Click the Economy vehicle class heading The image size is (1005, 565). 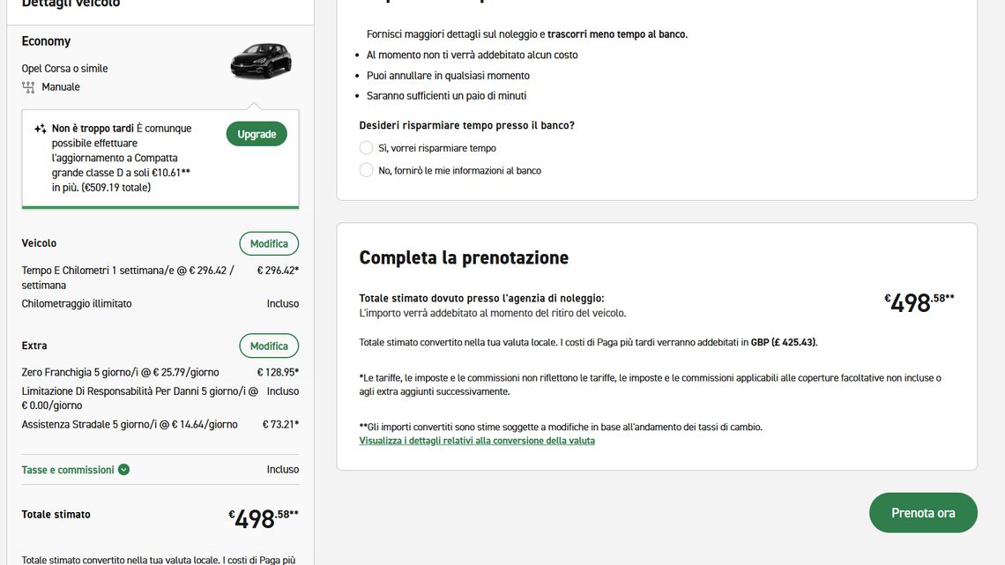point(46,41)
